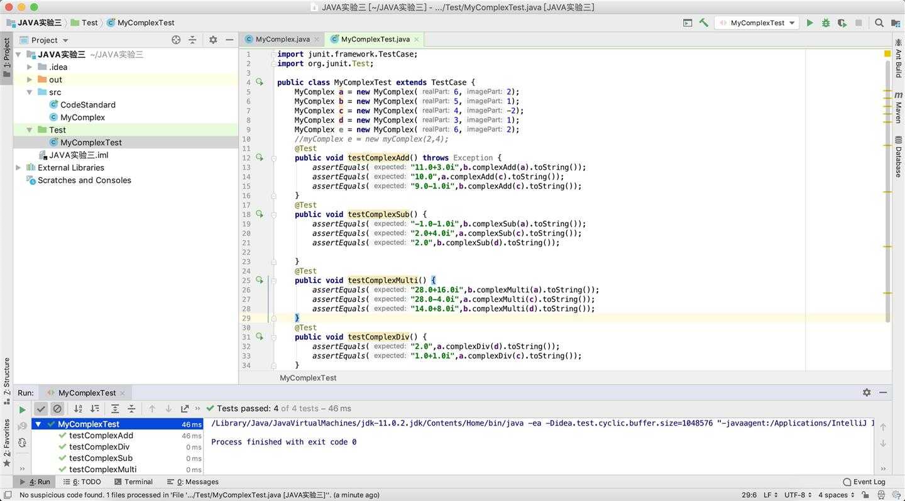Sort test results alphabetically

[78, 409]
